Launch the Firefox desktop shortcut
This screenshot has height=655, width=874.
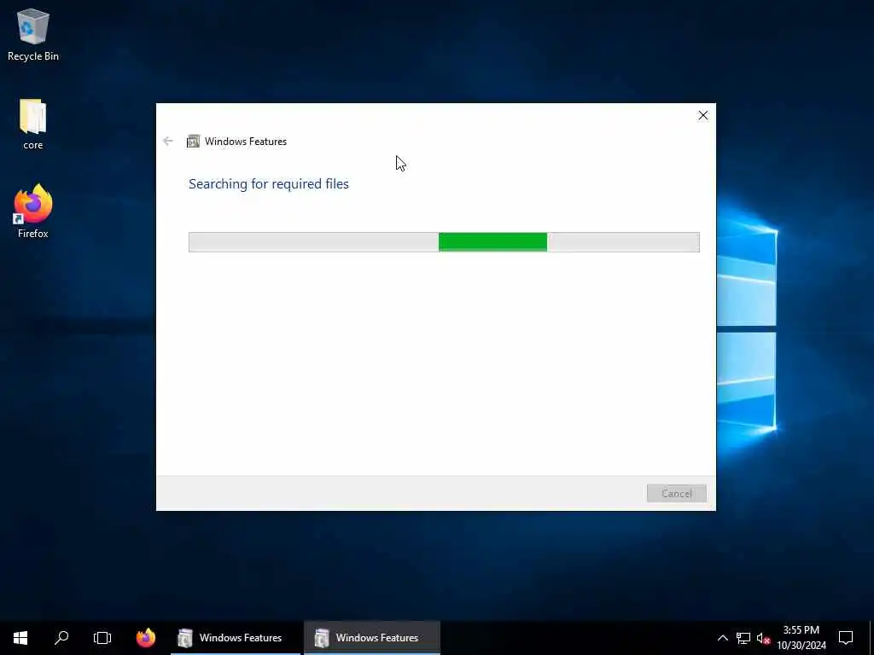tap(33, 212)
